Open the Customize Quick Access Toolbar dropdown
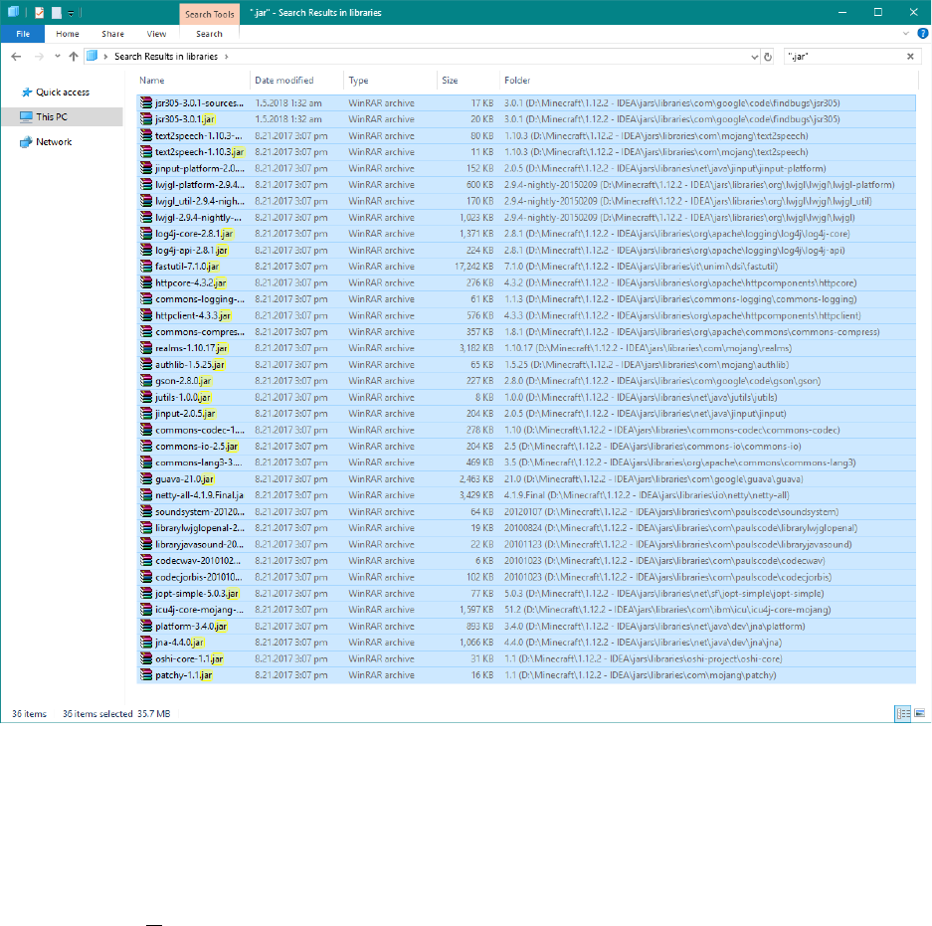The image size is (932, 926). (x=71, y=13)
